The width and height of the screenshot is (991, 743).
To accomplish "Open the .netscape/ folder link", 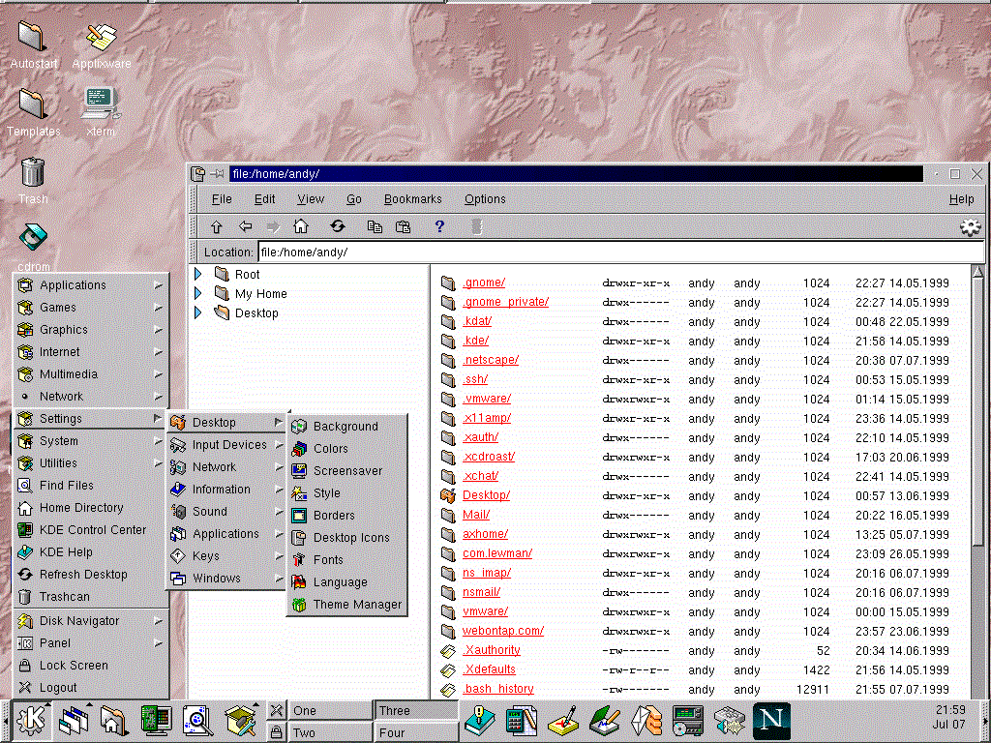I will [x=490, y=360].
